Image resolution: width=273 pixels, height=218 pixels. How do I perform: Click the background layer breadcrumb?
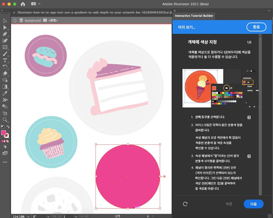(33, 20)
